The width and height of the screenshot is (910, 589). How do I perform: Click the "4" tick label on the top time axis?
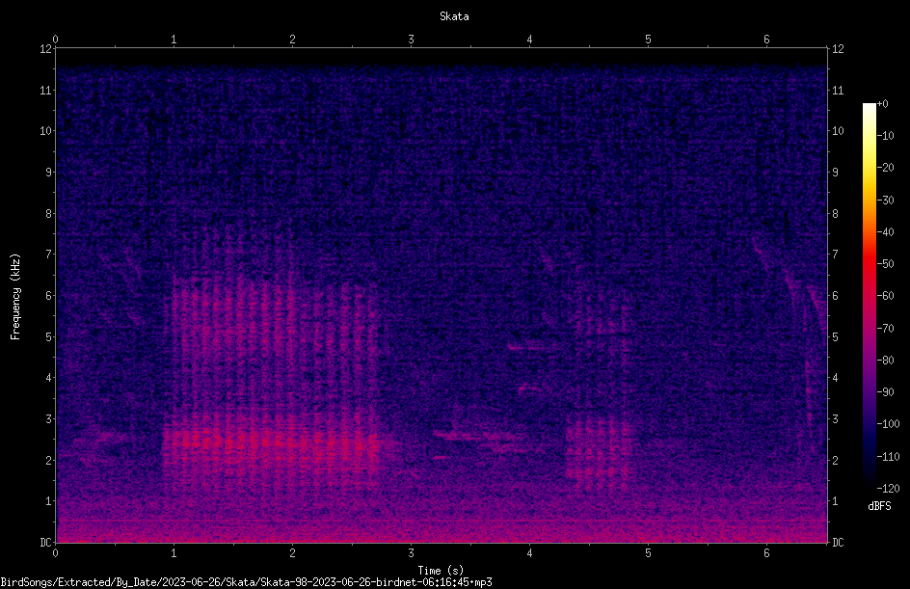coord(529,40)
